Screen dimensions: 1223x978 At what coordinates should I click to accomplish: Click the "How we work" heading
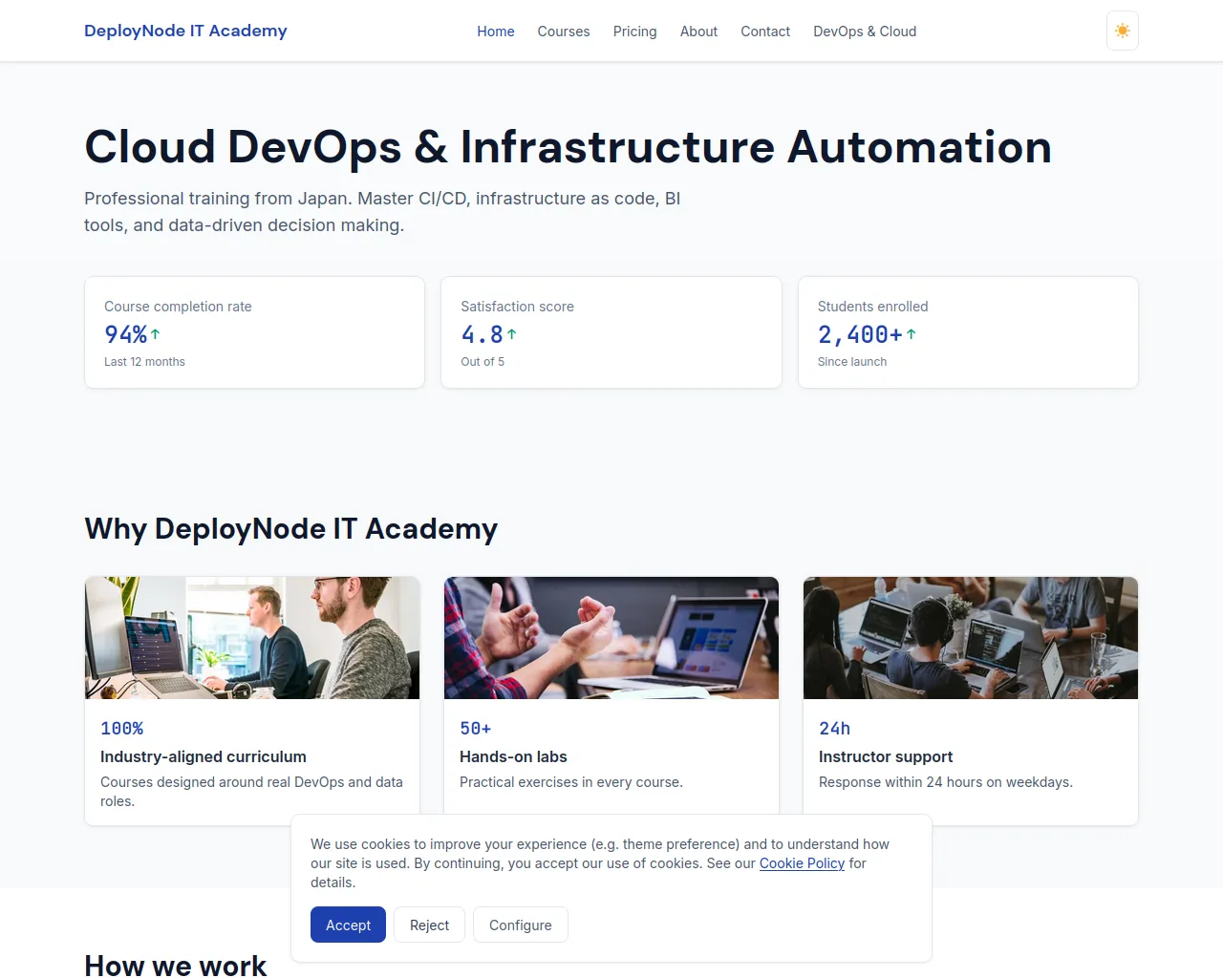(x=176, y=966)
